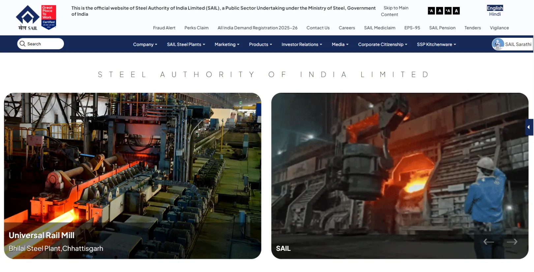Open the SAIL Sarathi avatar icon

tap(498, 44)
